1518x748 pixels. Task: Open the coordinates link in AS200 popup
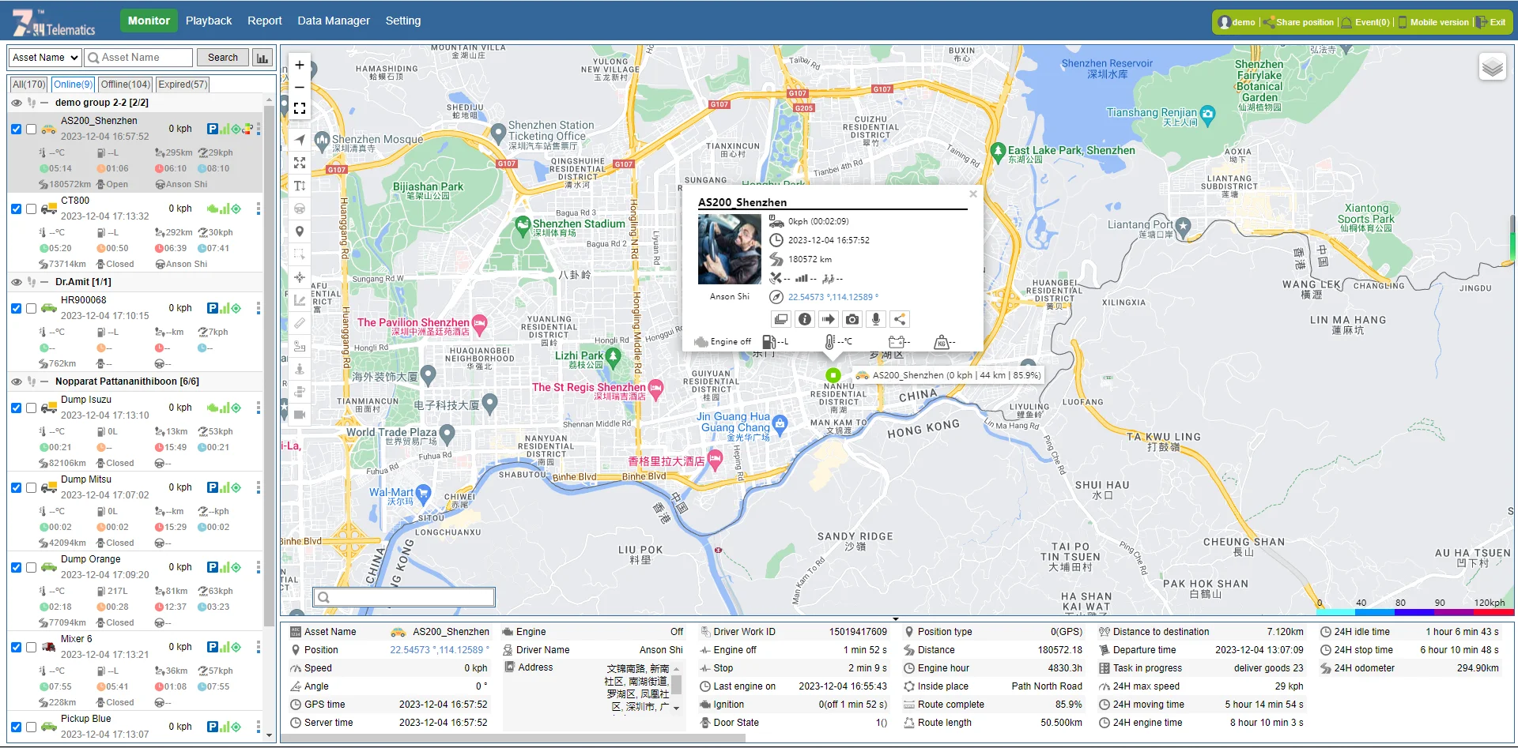(x=833, y=297)
